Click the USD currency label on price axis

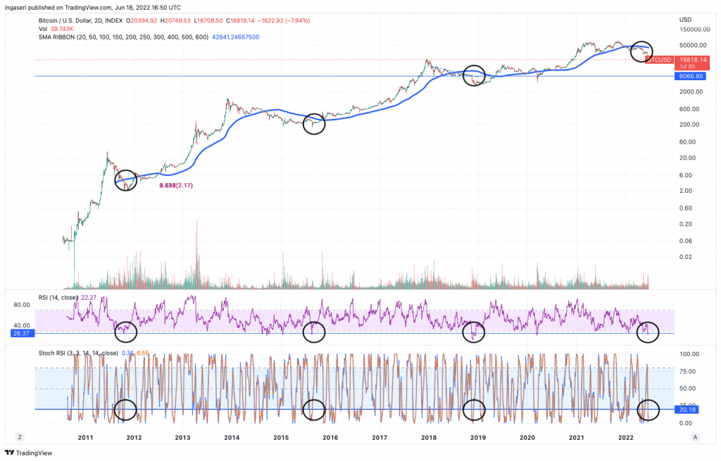pos(685,20)
